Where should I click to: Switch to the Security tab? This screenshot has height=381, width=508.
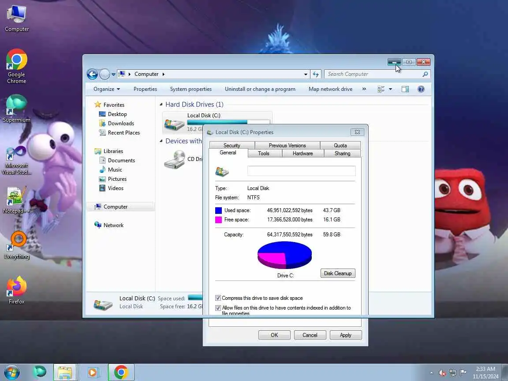coord(232,146)
